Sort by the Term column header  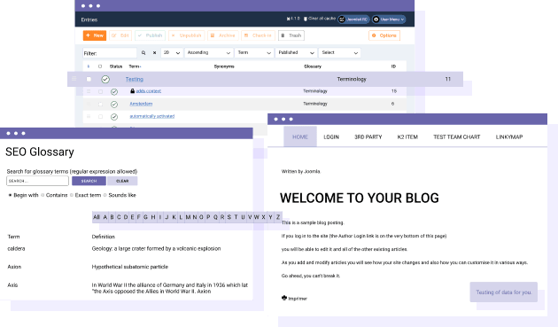click(x=135, y=66)
